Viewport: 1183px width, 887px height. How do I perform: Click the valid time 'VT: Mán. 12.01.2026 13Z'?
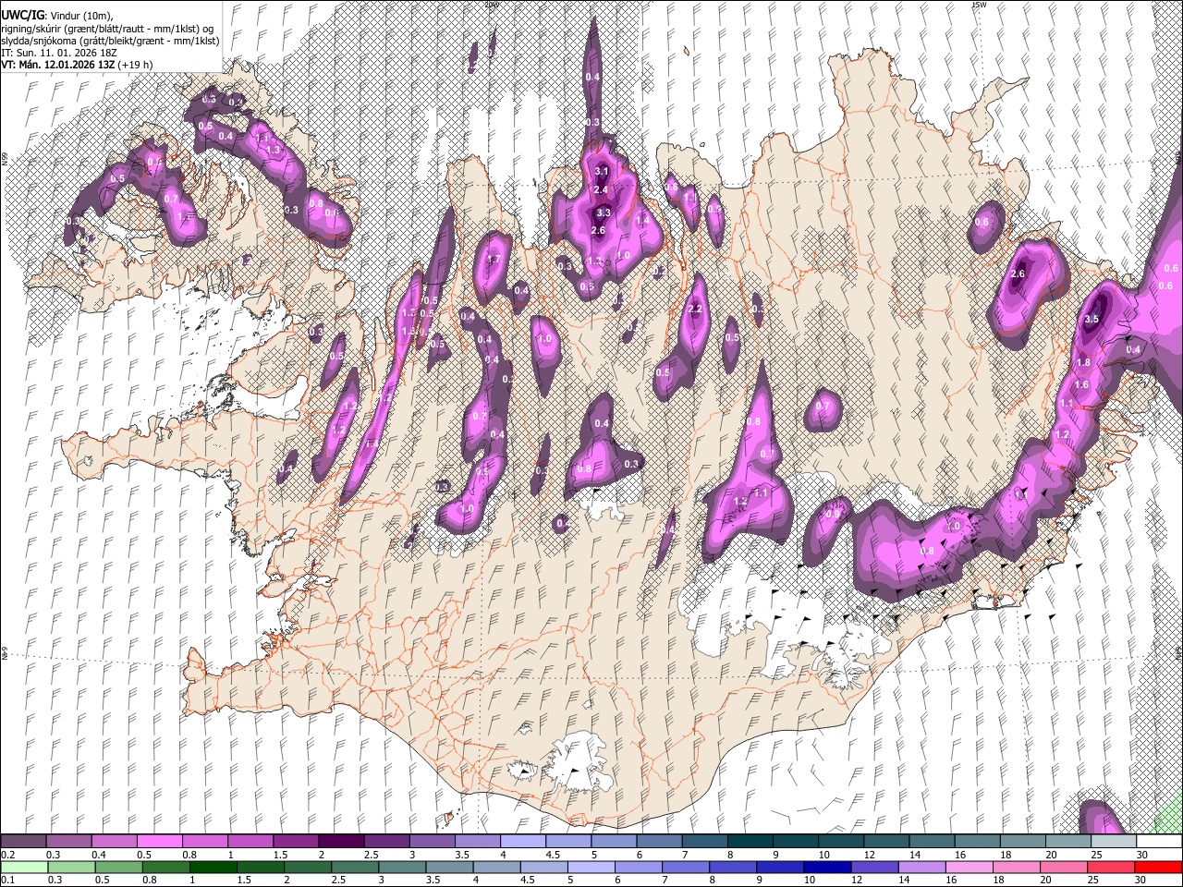pos(57,65)
